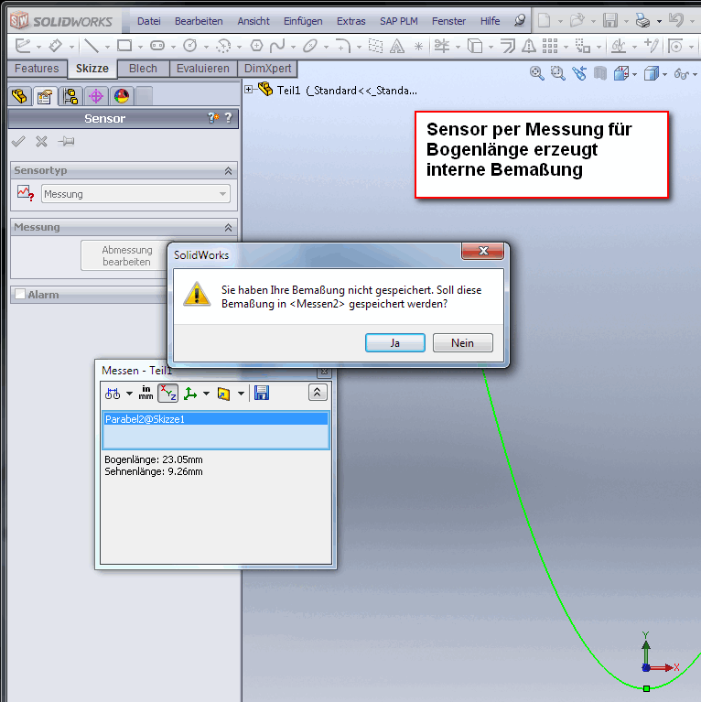Open XYZ relative-to coordinate system dropdown arrow
Image resolution: width=701 pixels, height=702 pixels.
[x=206, y=394]
